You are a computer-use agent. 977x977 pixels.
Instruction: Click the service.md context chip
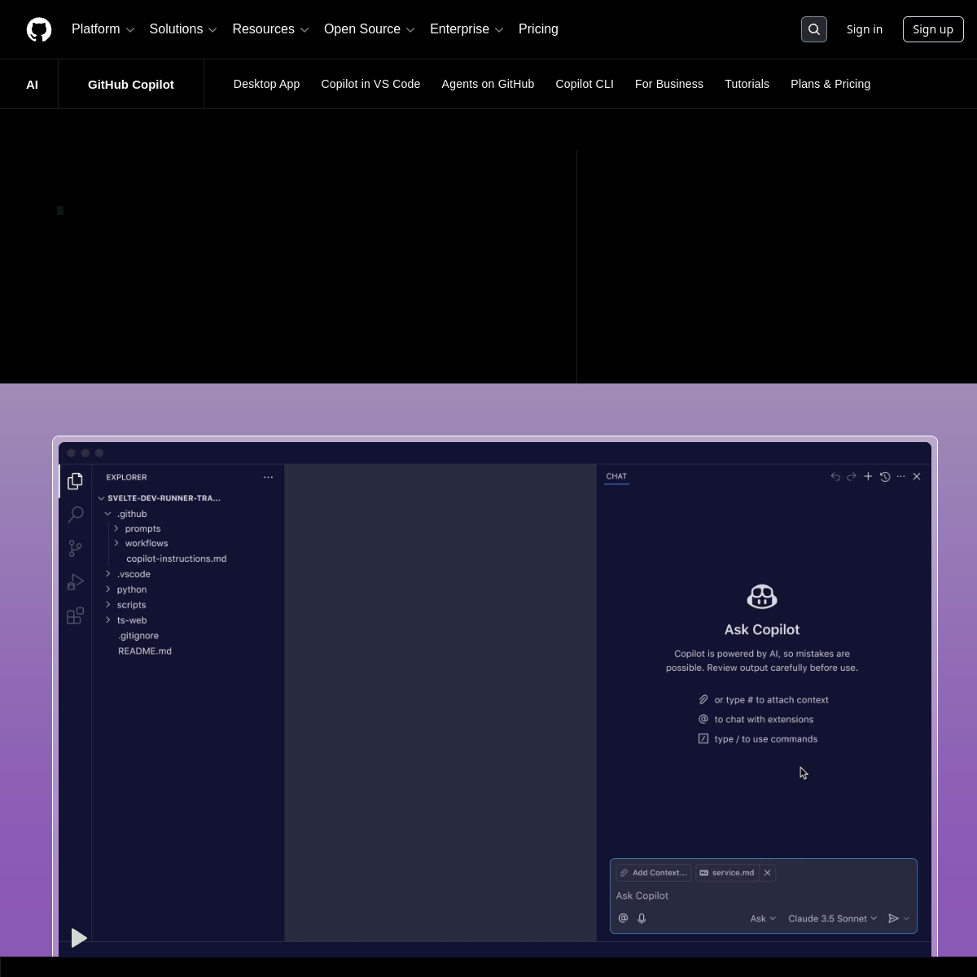click(x=727, y=873)
